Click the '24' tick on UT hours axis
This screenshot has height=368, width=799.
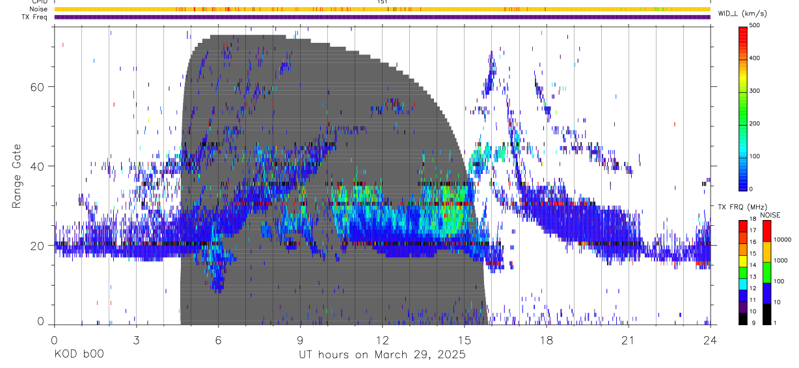710,339
